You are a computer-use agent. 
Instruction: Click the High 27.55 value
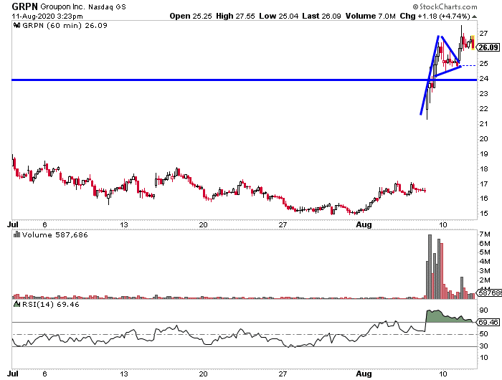pyautogui.click(x=235, y=16)
